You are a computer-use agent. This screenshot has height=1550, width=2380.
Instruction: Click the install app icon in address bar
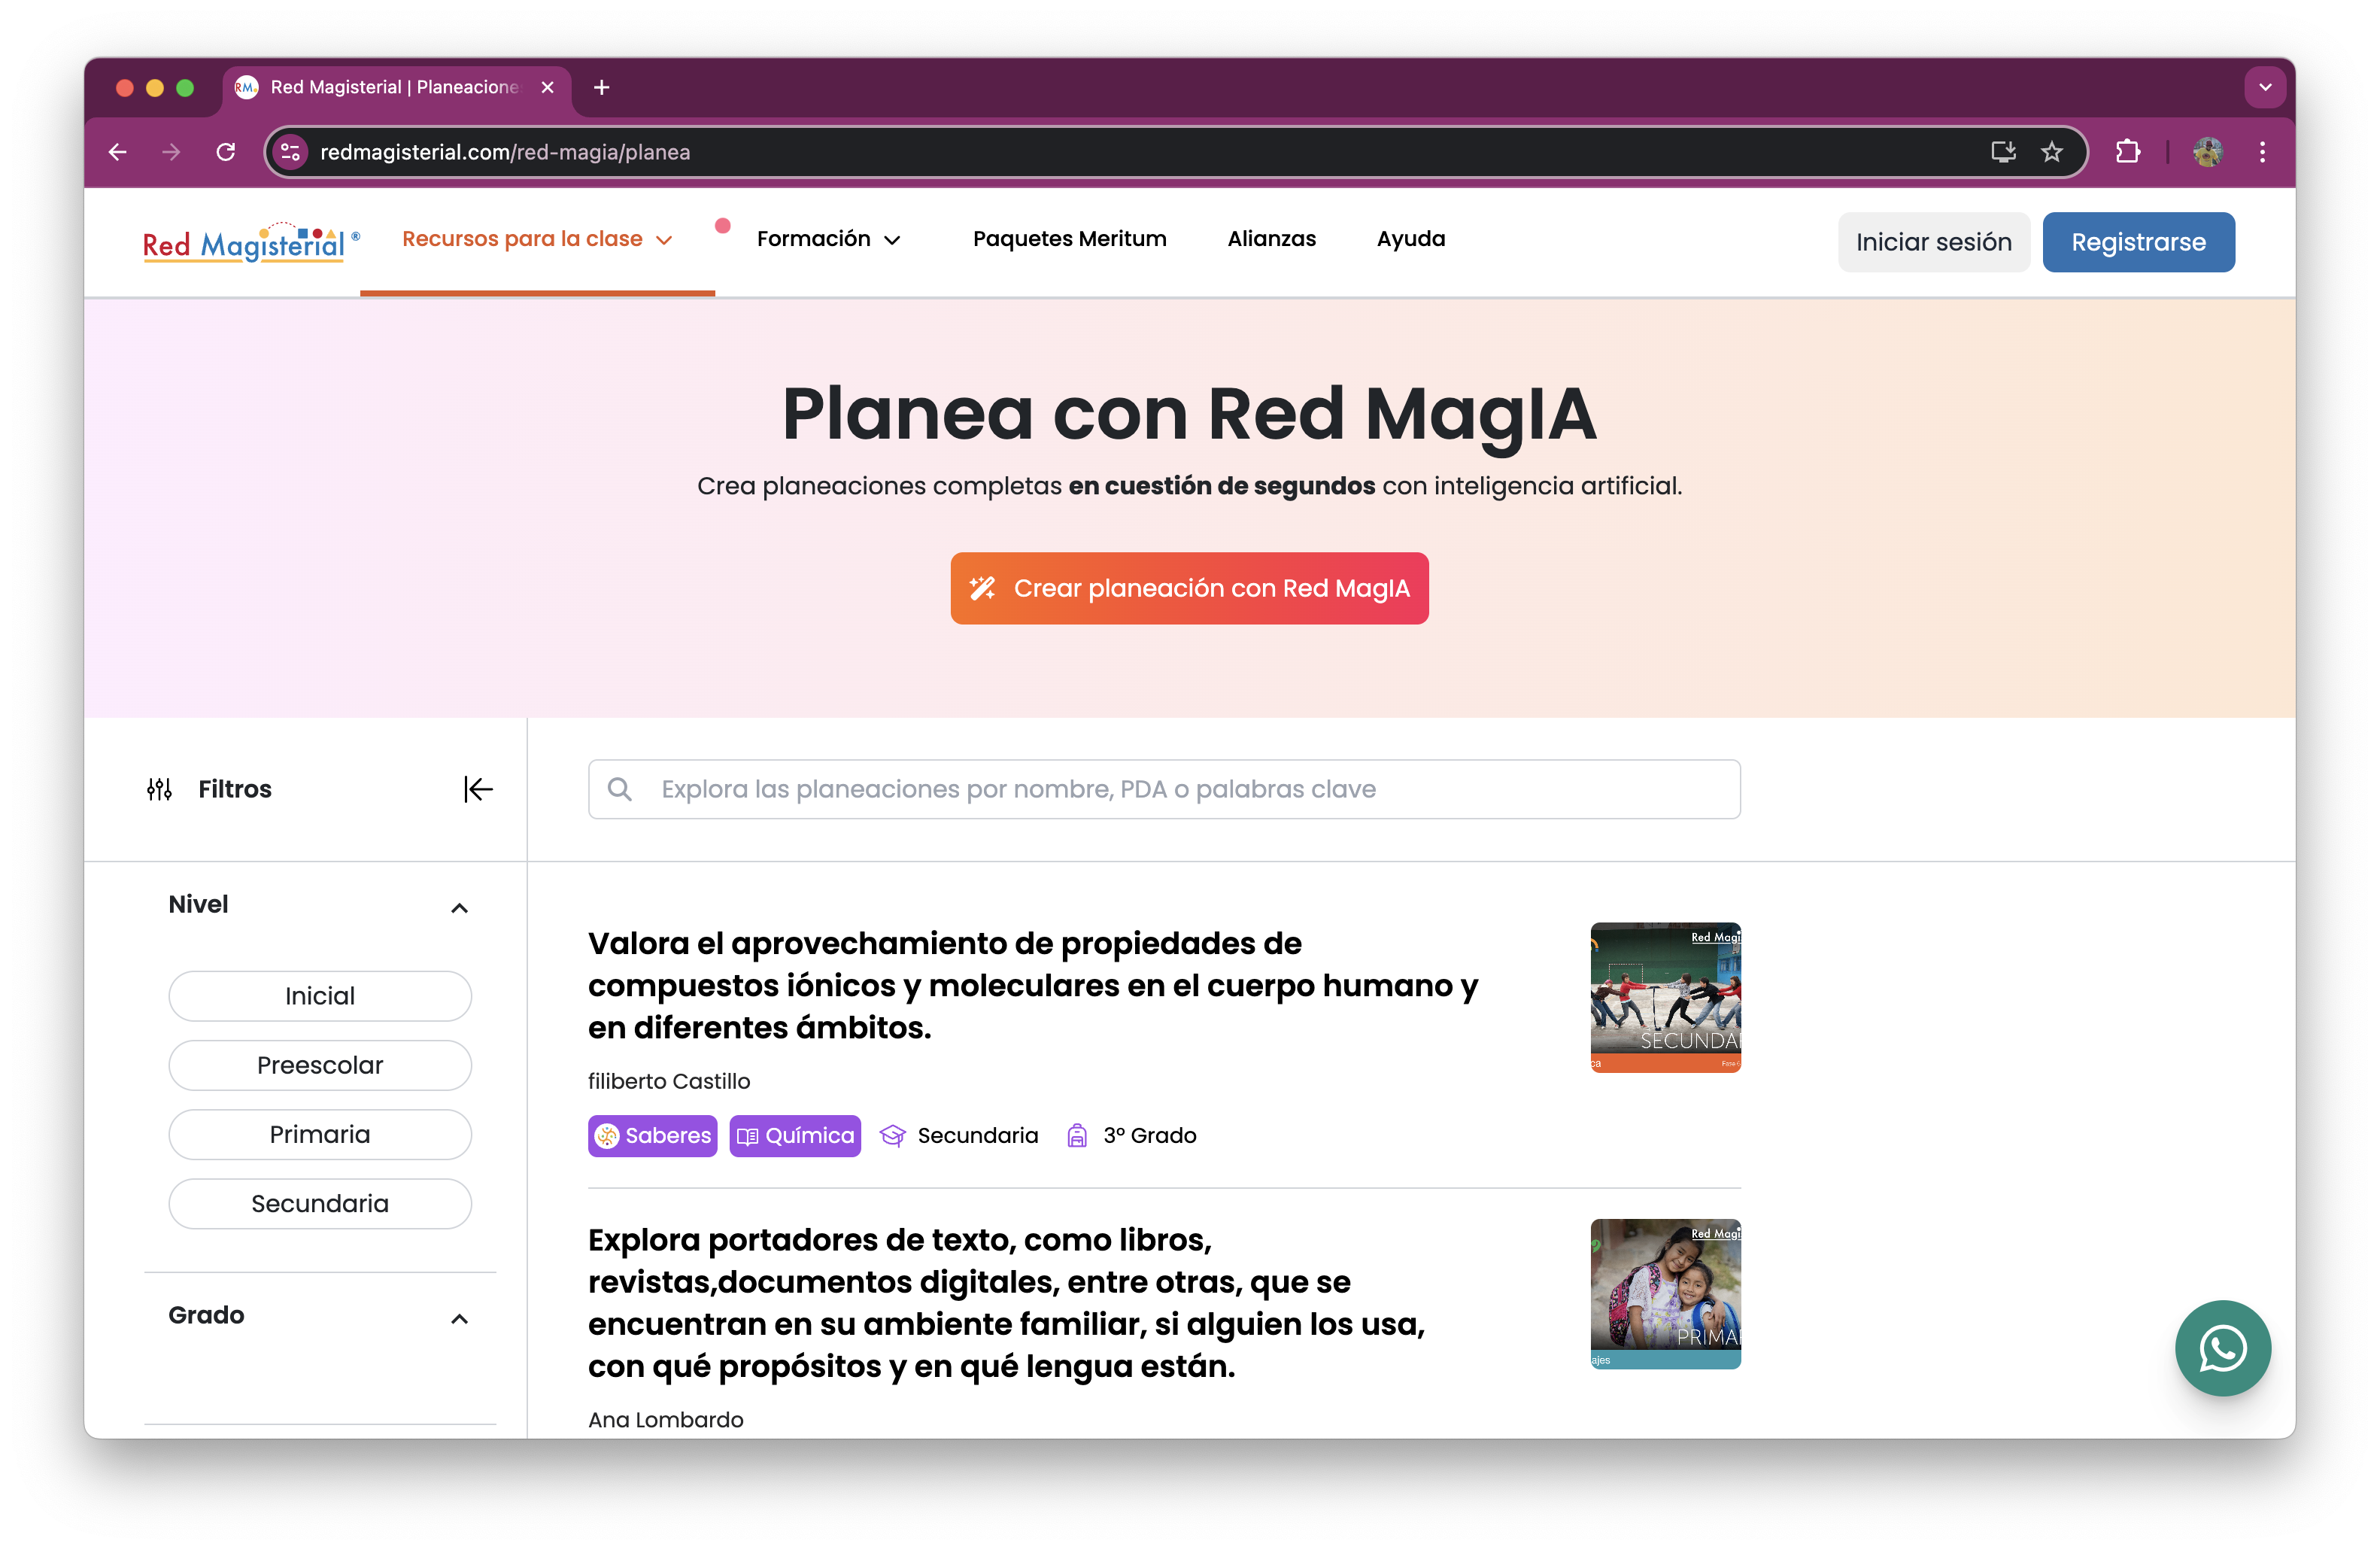click(2002, 152)
